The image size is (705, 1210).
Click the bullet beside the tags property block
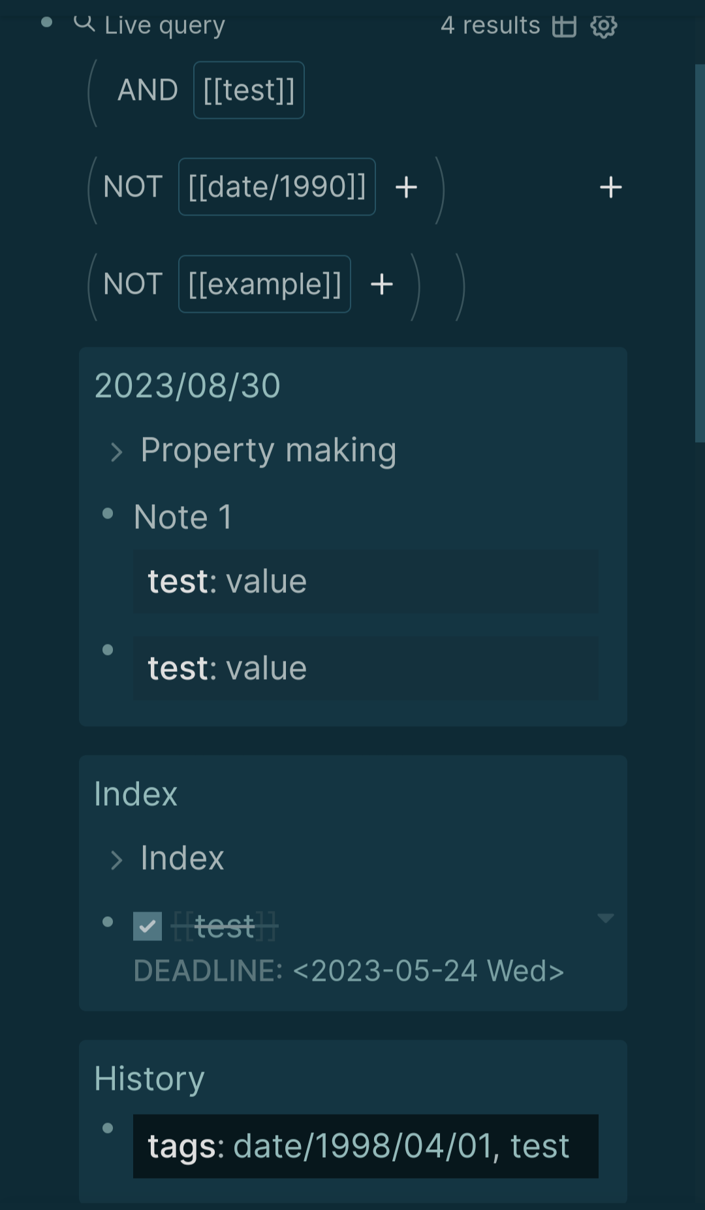tap(108, 1128)
